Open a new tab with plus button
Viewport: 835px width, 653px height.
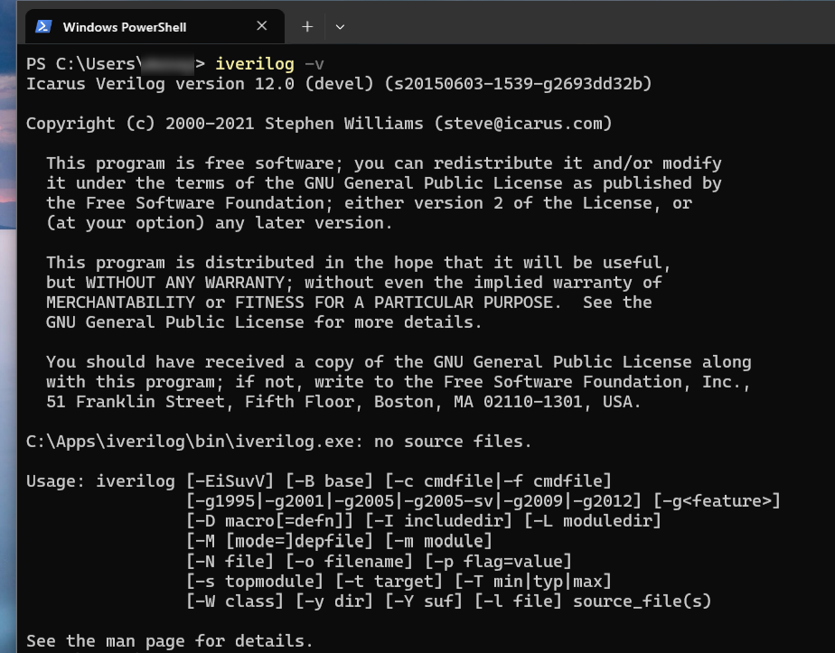[x=307, y=26]
